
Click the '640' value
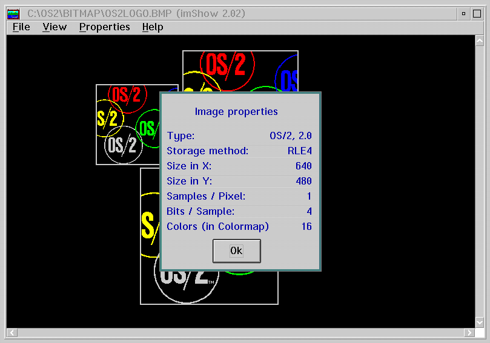pyautogui.click(x=303, y=166)
